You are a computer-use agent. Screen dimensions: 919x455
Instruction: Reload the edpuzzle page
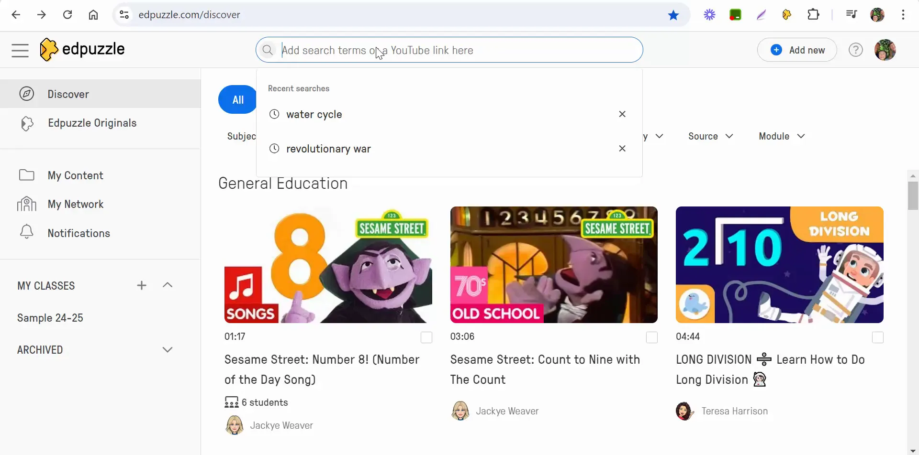67,15
